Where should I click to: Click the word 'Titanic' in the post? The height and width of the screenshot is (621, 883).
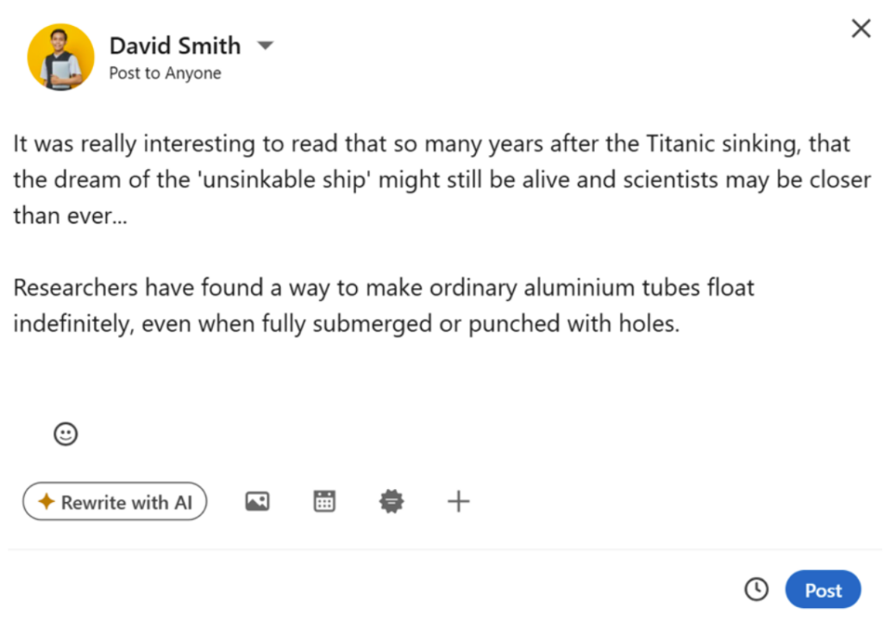pos(676,144)
